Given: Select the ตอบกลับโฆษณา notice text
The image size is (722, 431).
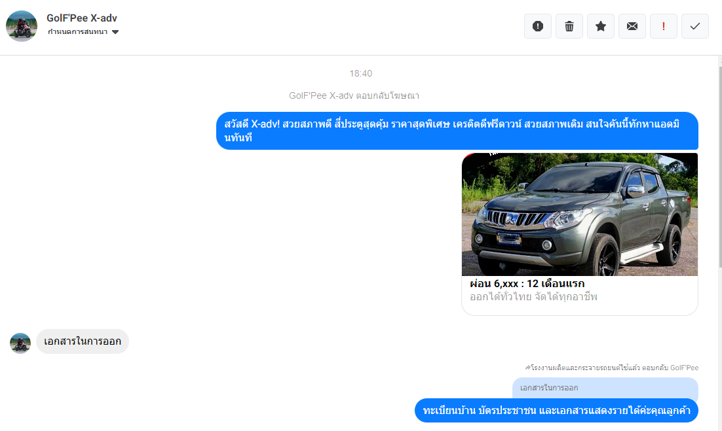Looking at the screenshot, I should [354, 95].
